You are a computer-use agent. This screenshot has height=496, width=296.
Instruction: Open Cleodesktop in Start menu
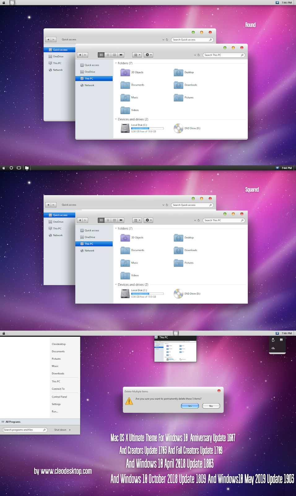pos(59,344)
